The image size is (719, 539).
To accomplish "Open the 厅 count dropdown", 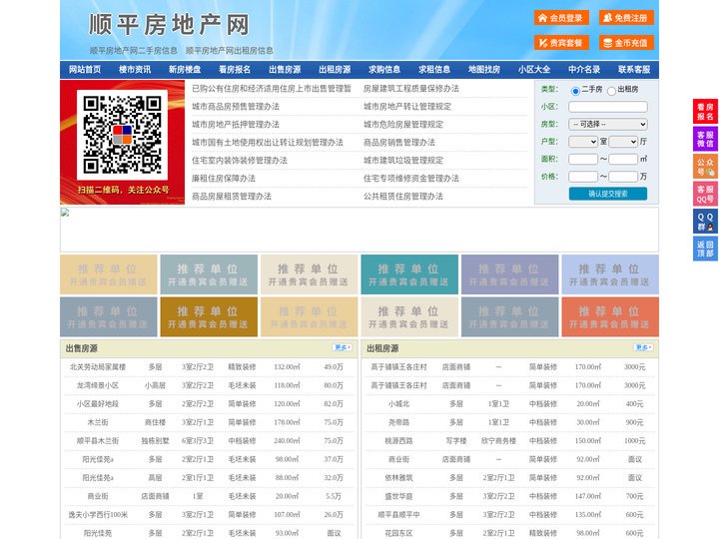I will [623, 142].
